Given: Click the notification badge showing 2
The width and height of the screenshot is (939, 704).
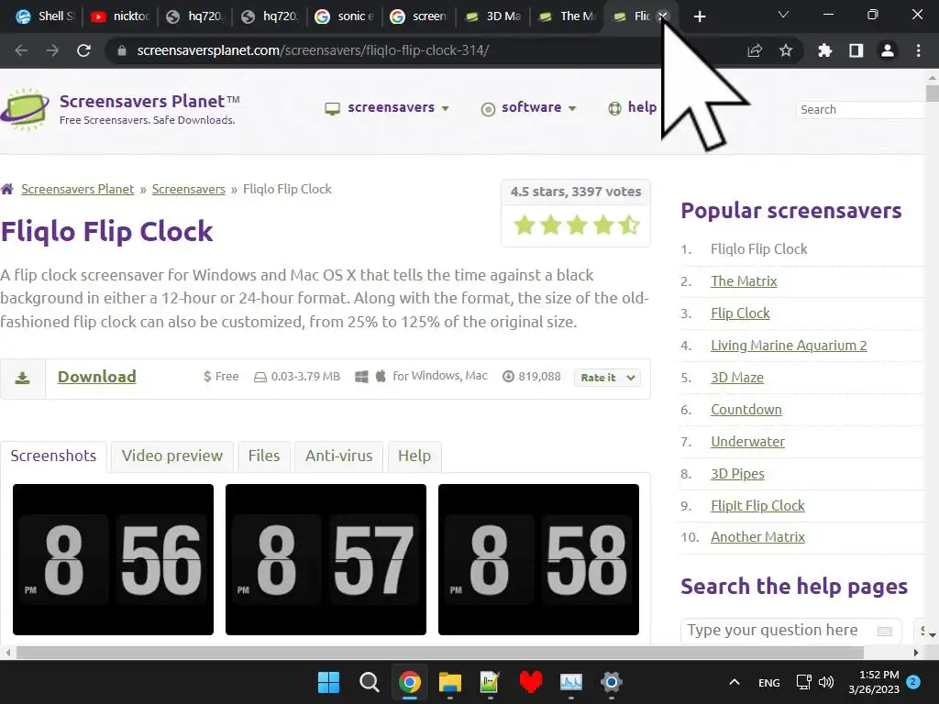Looking at the screenshot, I should coord(913,682).
